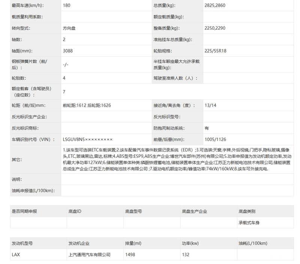Click the 轮距(前/后)mm label
Screen dimensions: 300x264
click(x=28, y=106)
